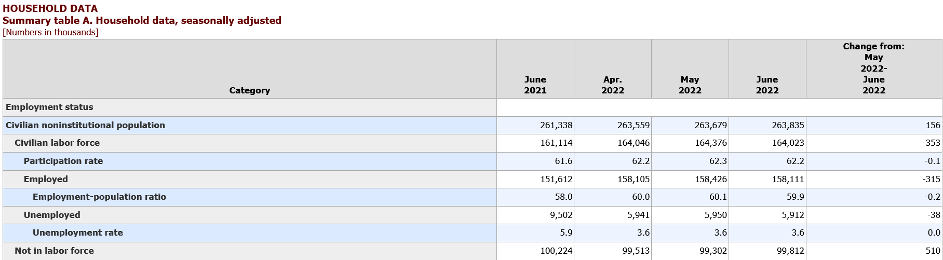Click the not in labor force change 510
The image size is (943, 260).
coord(933,251)
